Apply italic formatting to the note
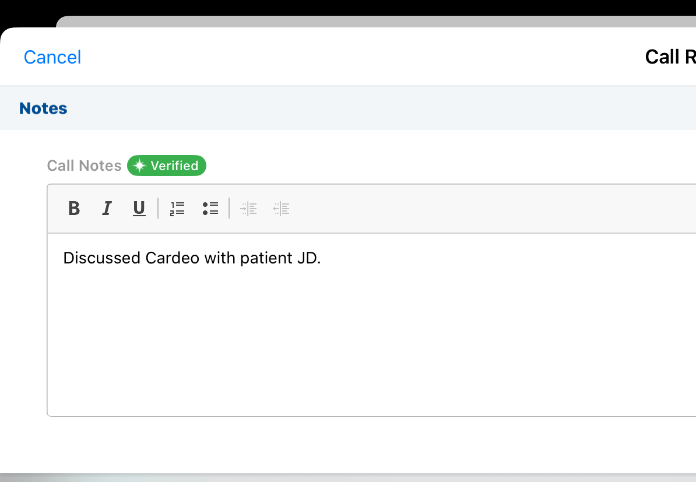This screenshot has width=696, height=482. click(107, 208)
